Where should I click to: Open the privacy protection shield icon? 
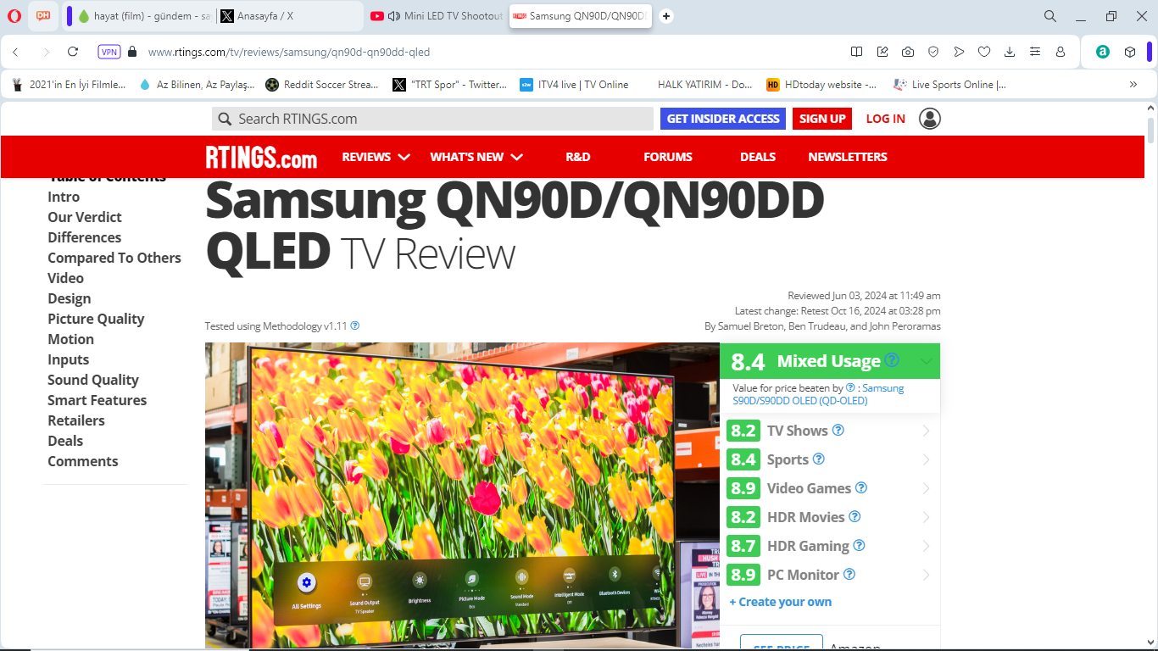tap(933, 52)
